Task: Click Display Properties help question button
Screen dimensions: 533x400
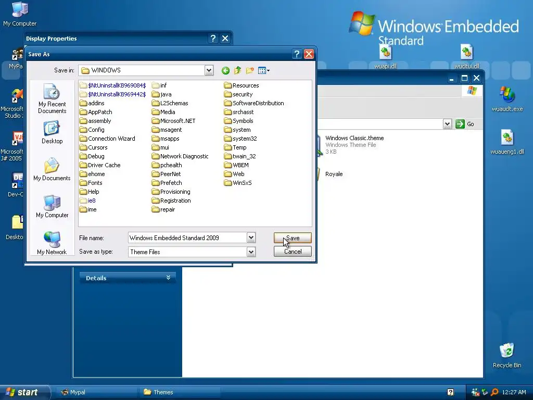Action: tap(213, 39)
